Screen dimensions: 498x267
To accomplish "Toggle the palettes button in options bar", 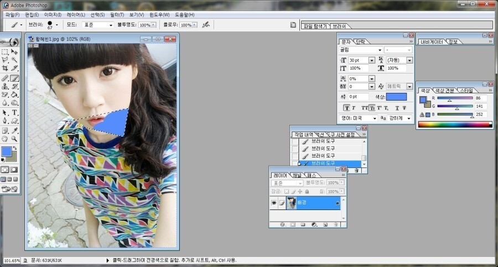I will [x=293, y=25].
